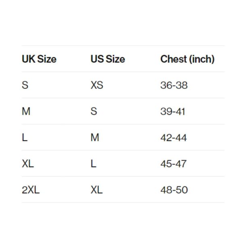The height and width of the screenshot is (242, 242).
Task: Click the 45-47 chest measurement
Action: 173,164
